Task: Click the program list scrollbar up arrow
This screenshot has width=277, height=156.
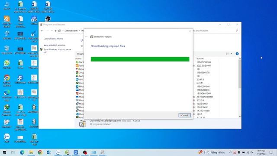Action: [240, 58]
